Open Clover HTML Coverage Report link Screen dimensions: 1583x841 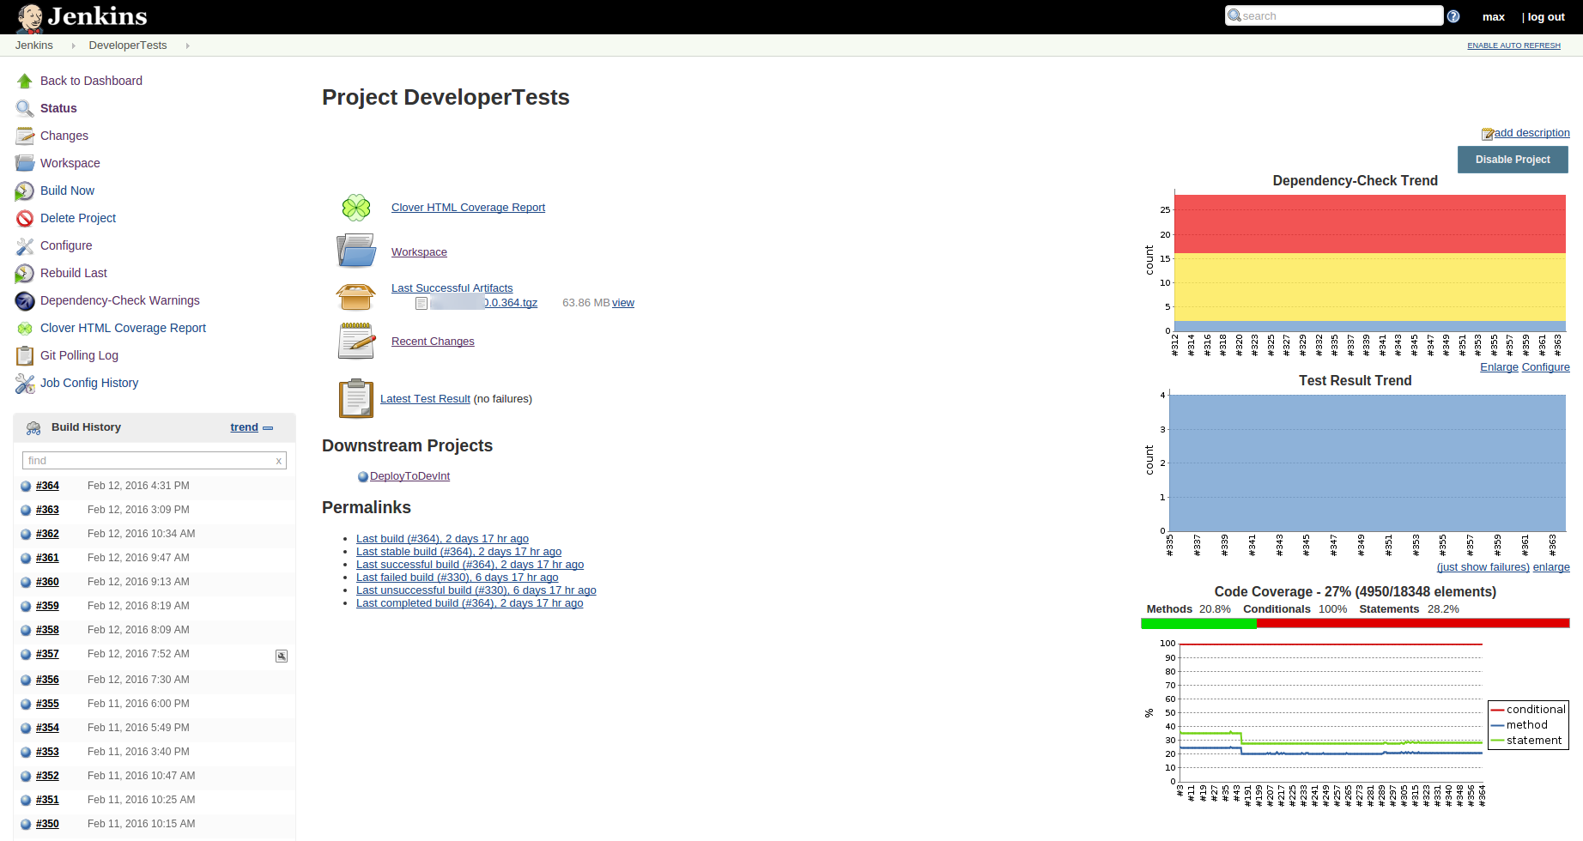(x=468, y=208)
